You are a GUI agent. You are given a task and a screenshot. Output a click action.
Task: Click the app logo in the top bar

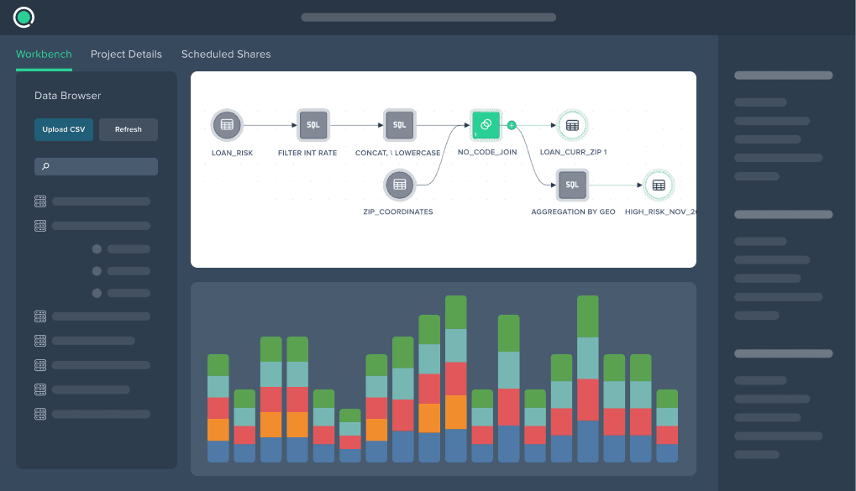[24, 17]
